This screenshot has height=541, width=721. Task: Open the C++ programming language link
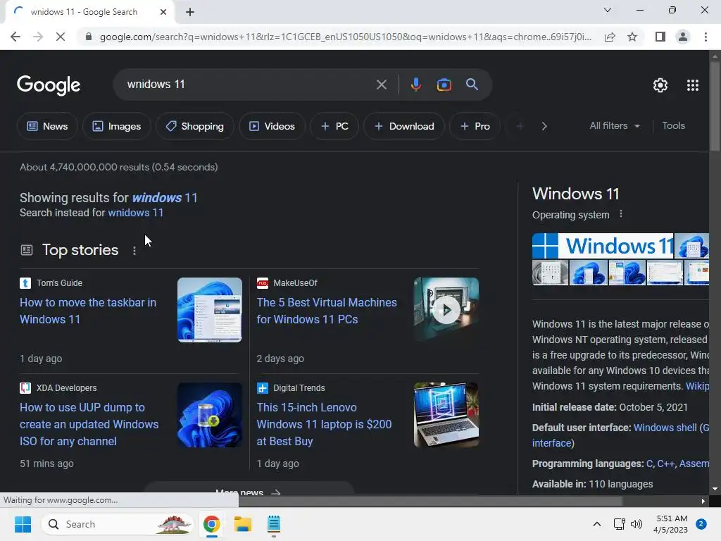665,464
